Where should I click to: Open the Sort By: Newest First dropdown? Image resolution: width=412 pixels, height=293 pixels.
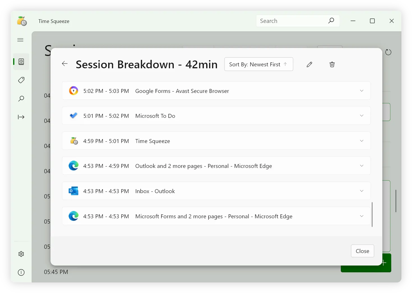click(x=258, y=64)
